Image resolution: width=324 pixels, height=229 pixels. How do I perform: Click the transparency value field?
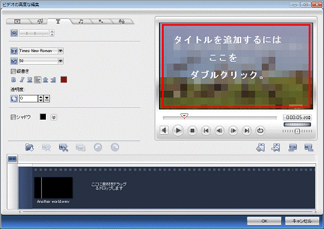pos(29,98)
